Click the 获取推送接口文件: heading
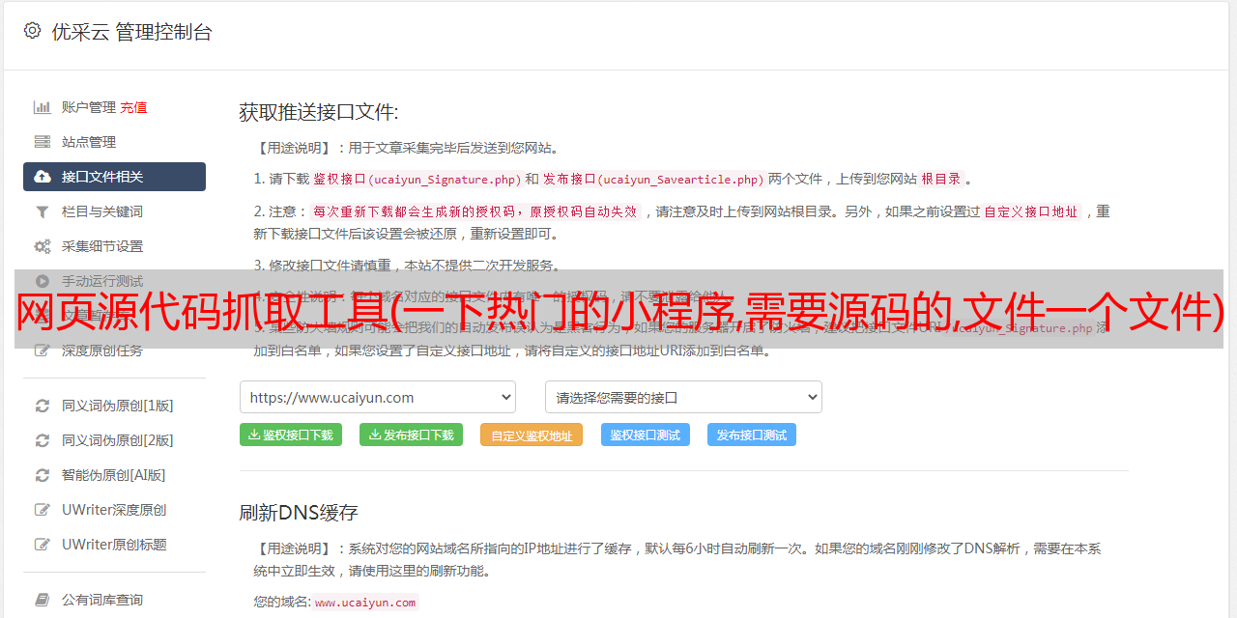 (319, 112)
